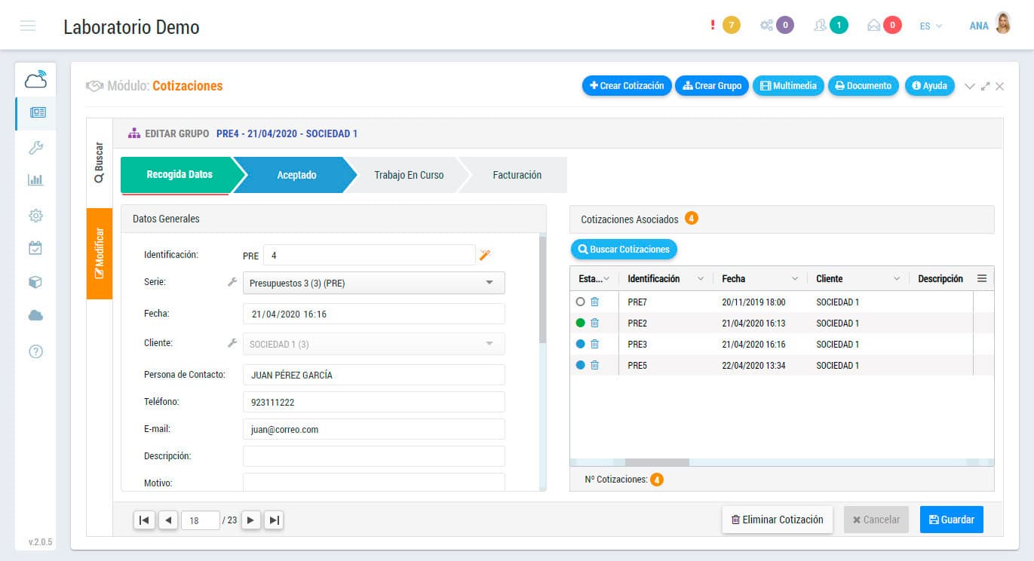The image size is (1034, 561).
Task: Go to next record pager button
Action: [x=251, y=520]
